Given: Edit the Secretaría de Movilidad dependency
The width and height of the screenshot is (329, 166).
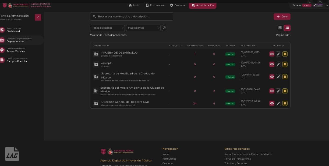Looking at the screenshot, I should (x=278, y=77).
